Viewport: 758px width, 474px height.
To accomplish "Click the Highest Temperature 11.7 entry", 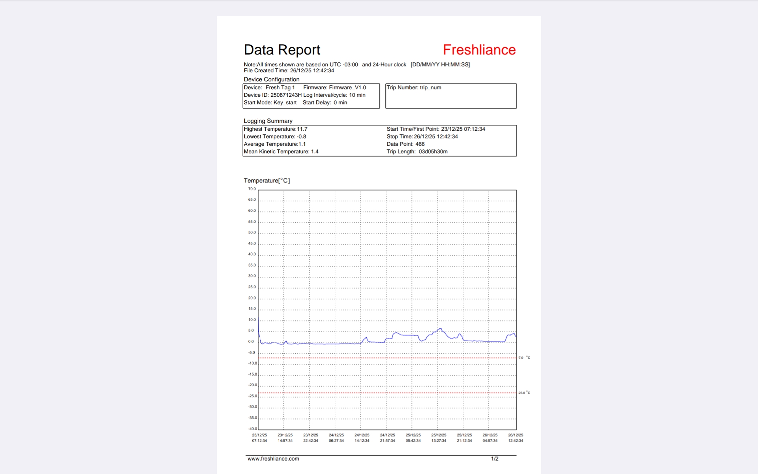I will [276, 129].
